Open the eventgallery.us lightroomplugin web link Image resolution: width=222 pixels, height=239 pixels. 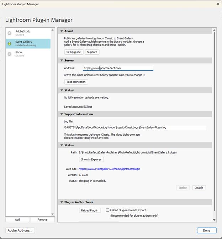tap(109, 169)
